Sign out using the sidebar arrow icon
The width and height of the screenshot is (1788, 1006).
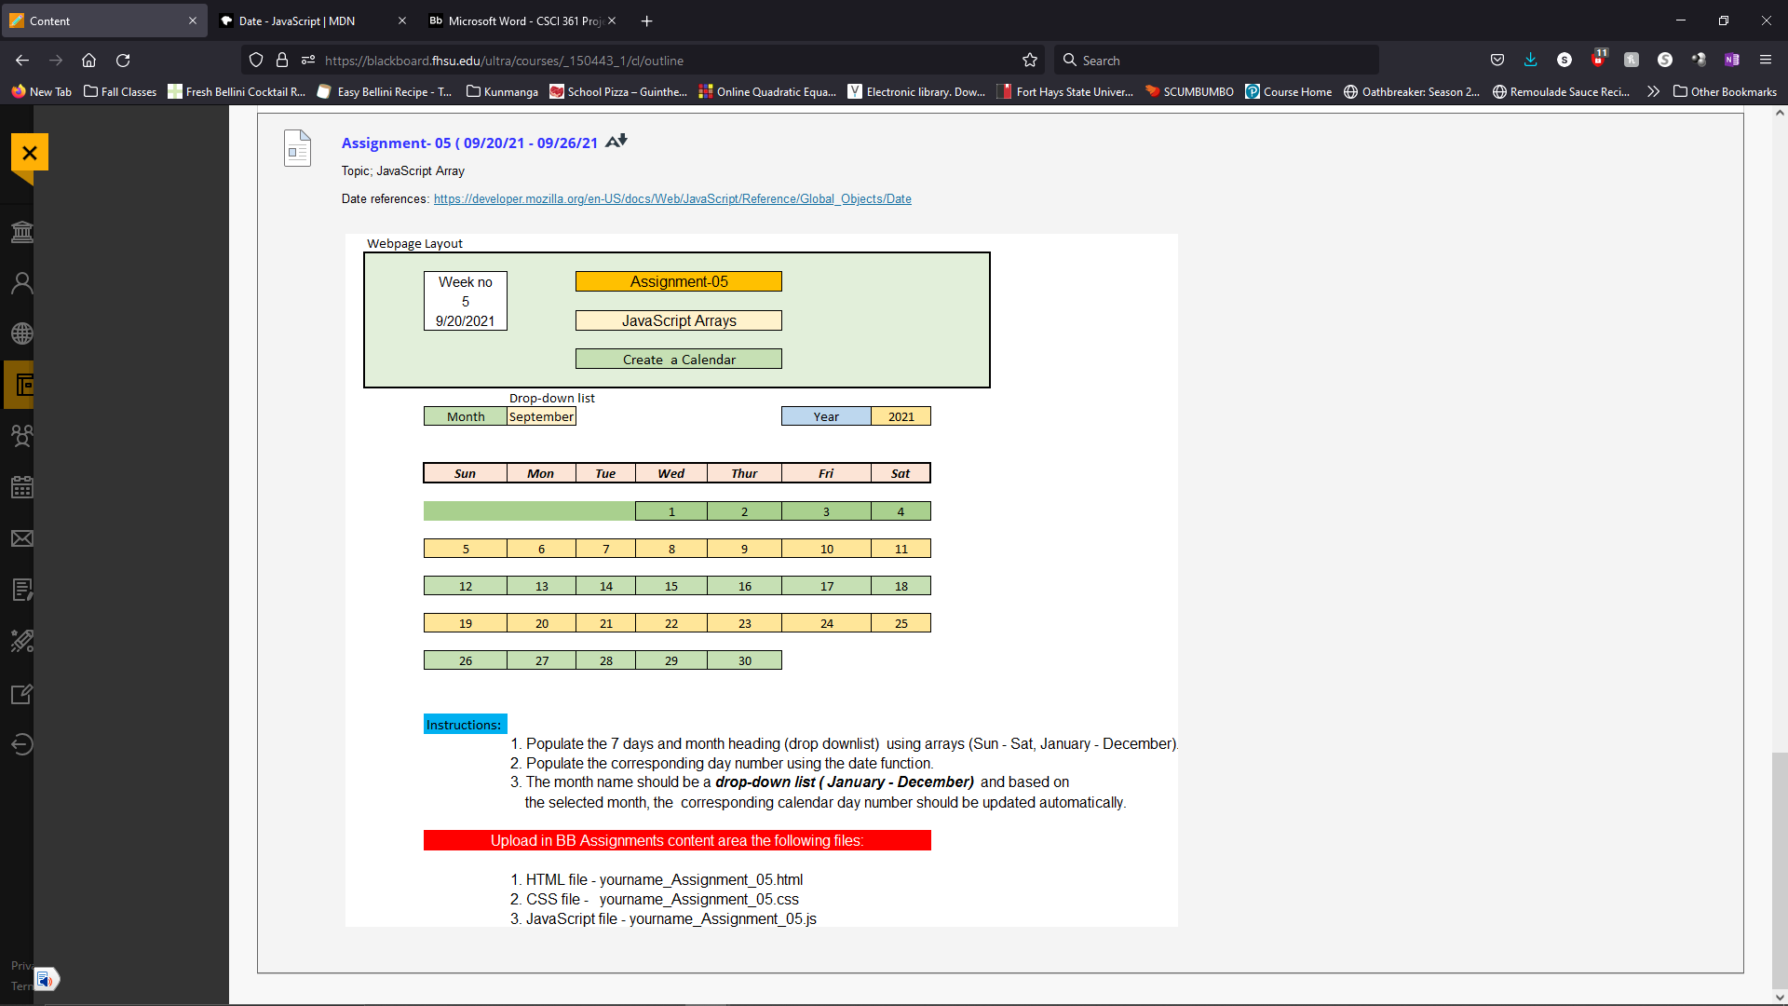(21, 743)
